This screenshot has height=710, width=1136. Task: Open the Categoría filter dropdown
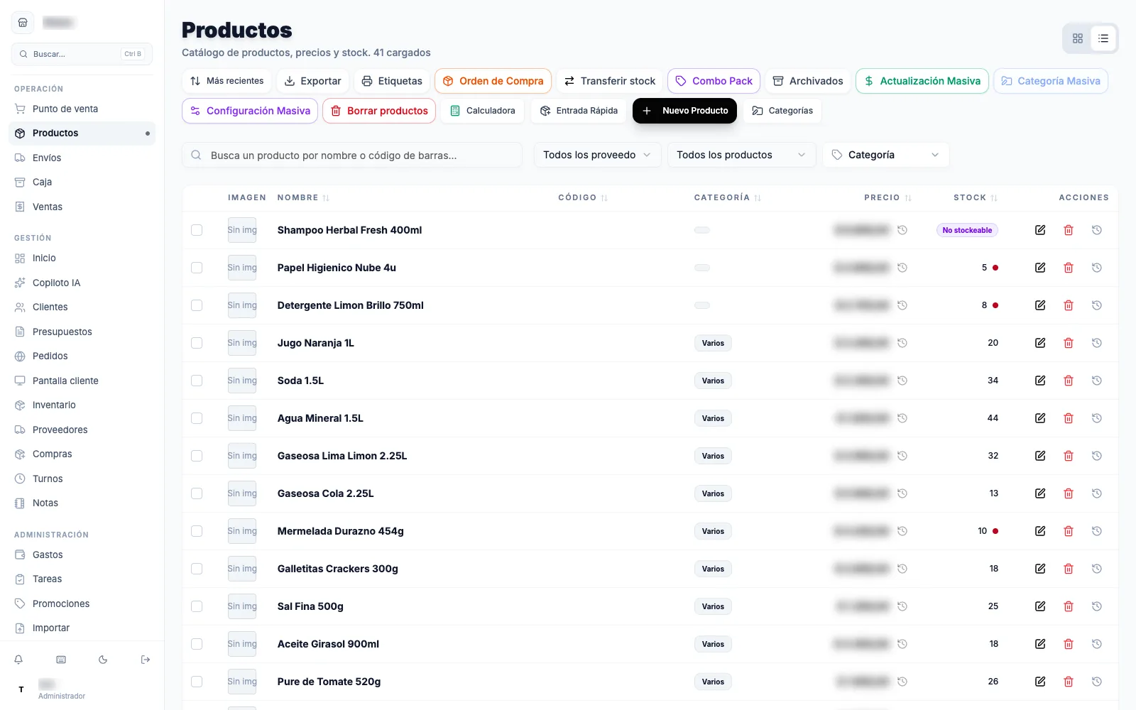pyautogui.click(x=885, y=155)
